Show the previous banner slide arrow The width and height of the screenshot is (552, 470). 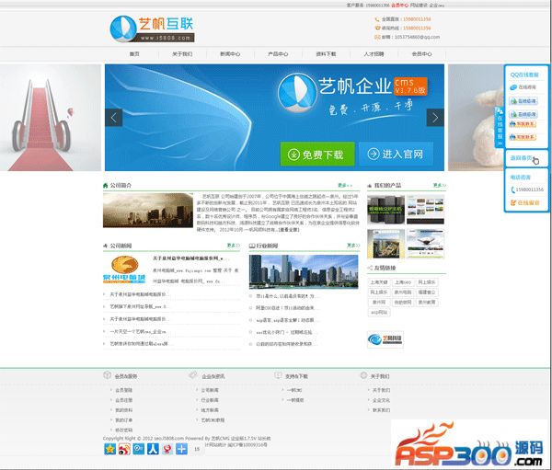pos(114,118)
